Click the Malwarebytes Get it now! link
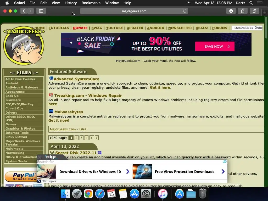 tap(59, 120)
